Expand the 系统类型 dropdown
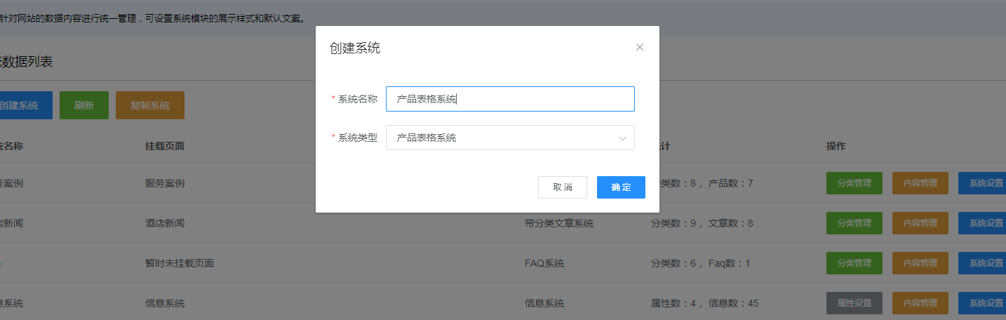 coord(510,138)
